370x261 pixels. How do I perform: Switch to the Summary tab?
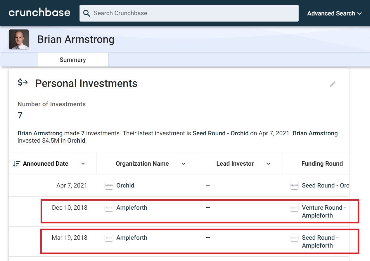[73, 60]
